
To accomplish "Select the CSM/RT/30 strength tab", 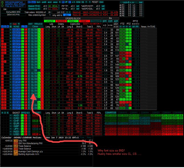I will [x=111, y=113].
